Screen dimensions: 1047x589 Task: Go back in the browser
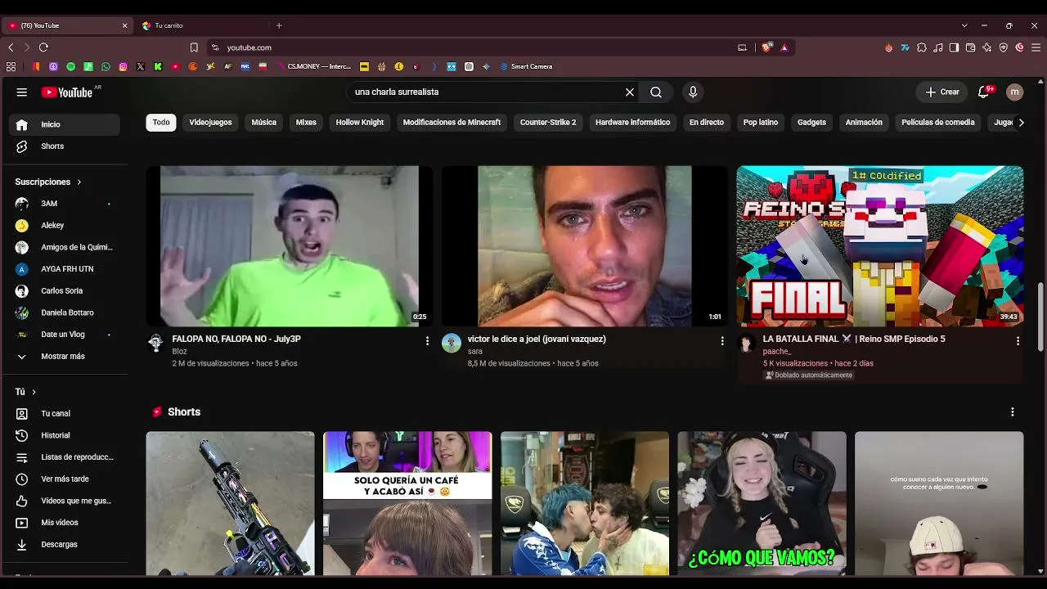pos(11,47)
